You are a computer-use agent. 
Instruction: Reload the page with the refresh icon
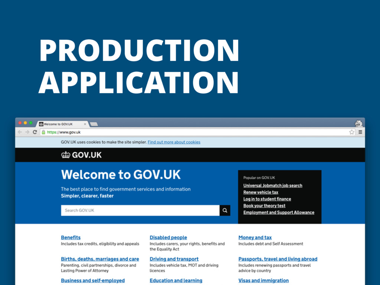pyautogui.click(x=35, y=132)
